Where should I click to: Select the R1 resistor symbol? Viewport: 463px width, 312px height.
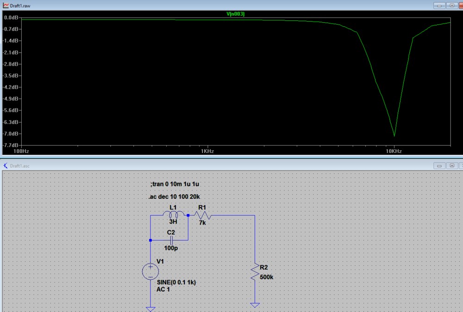203,215
